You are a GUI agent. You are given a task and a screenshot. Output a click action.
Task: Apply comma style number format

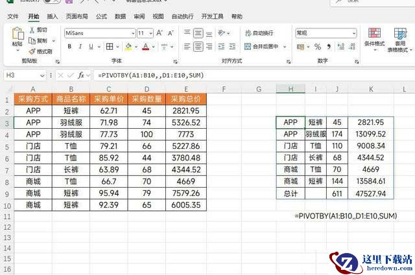329,47
